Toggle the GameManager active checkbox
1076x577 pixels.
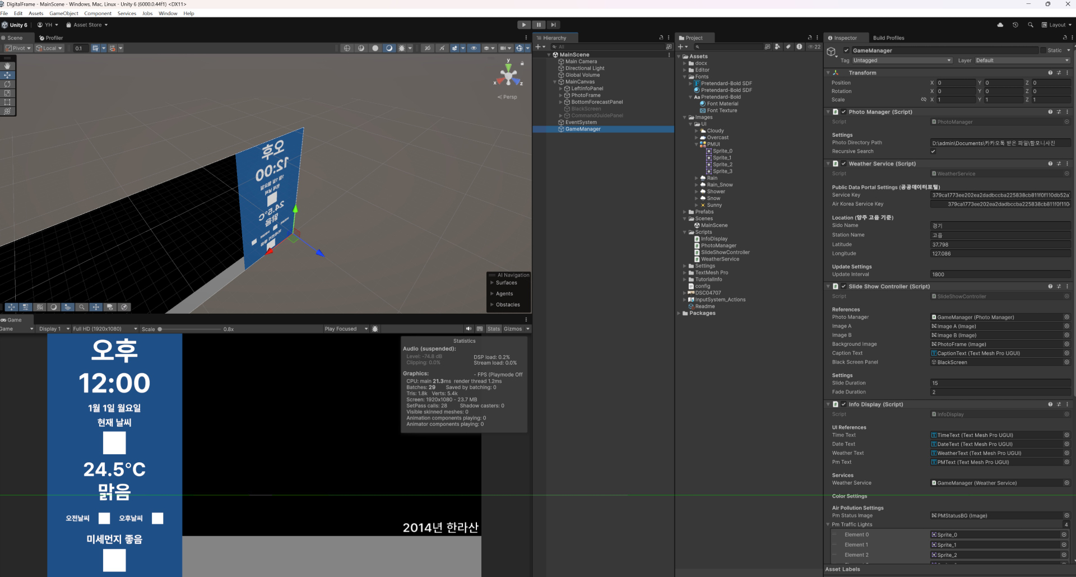(846, 50)
